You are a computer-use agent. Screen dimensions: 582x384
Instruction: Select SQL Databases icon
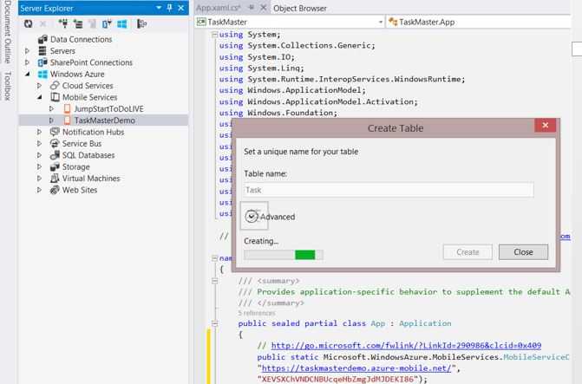tap(55, 155)
